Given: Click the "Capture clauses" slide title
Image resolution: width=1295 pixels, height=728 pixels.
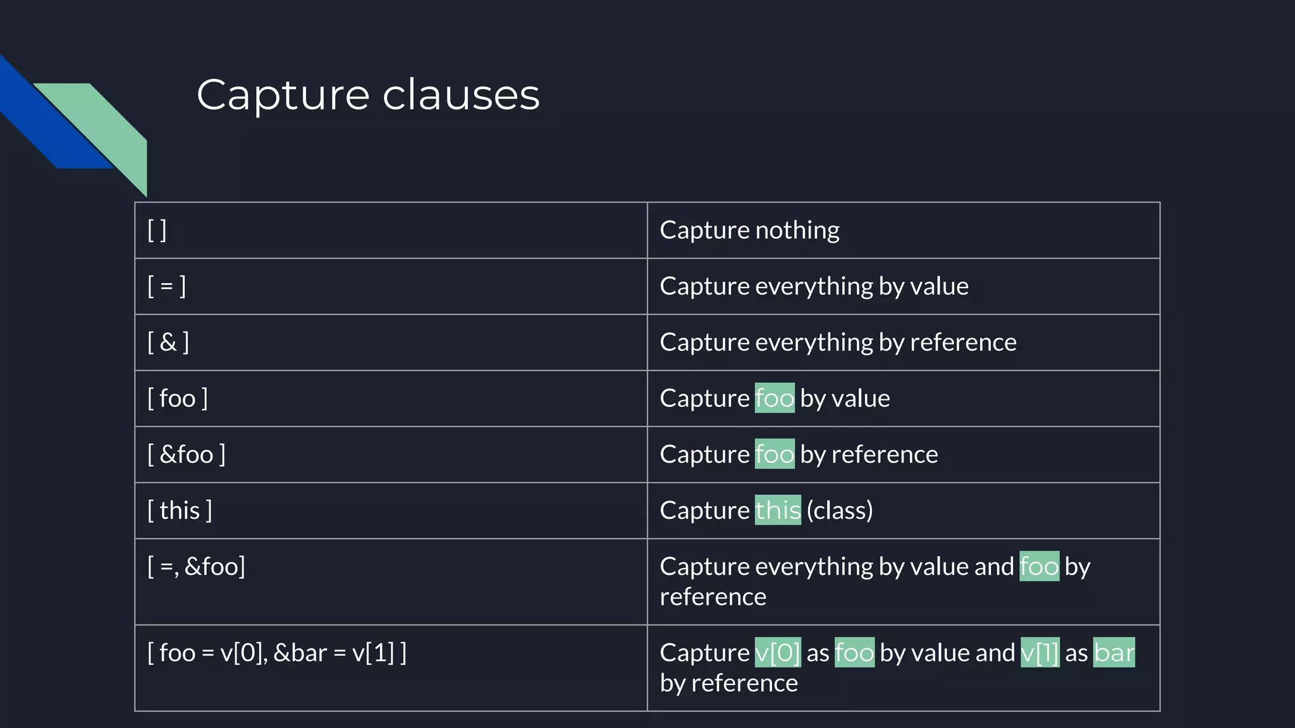Looking at the screenshot, I should 368,95.
